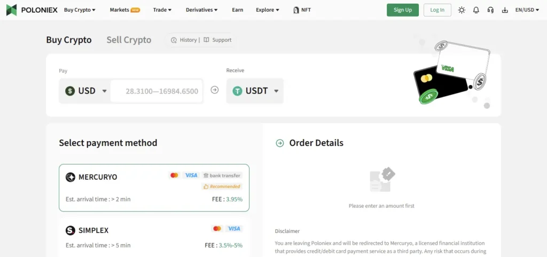This screenshot has height=257, width=547.
Task: Click the Visa icon in Simplex row
Action: click(234, 229)
